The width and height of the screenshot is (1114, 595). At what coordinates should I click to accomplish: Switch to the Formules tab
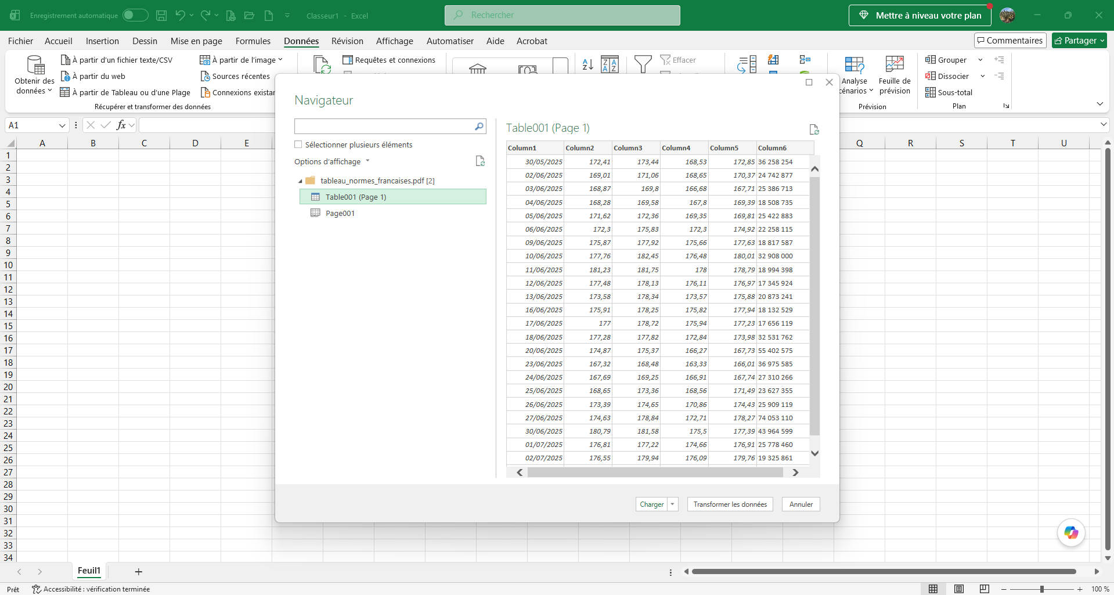tap(253, 41)
